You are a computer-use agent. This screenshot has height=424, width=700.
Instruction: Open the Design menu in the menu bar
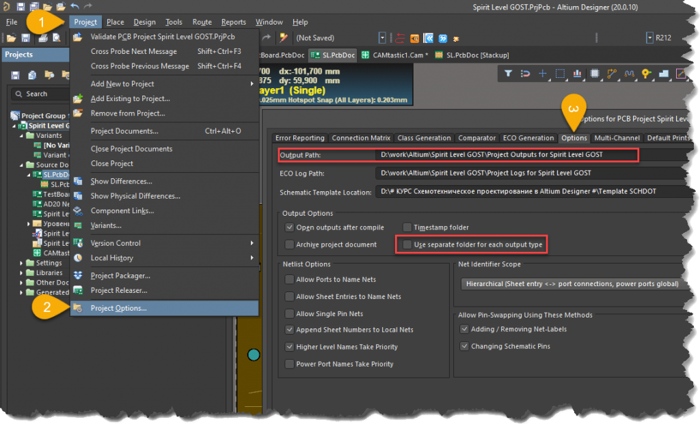click(x=145, y=22)
